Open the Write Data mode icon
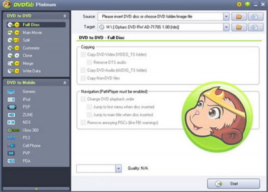This screenshot has height=192, width=268. click(14, 71)
